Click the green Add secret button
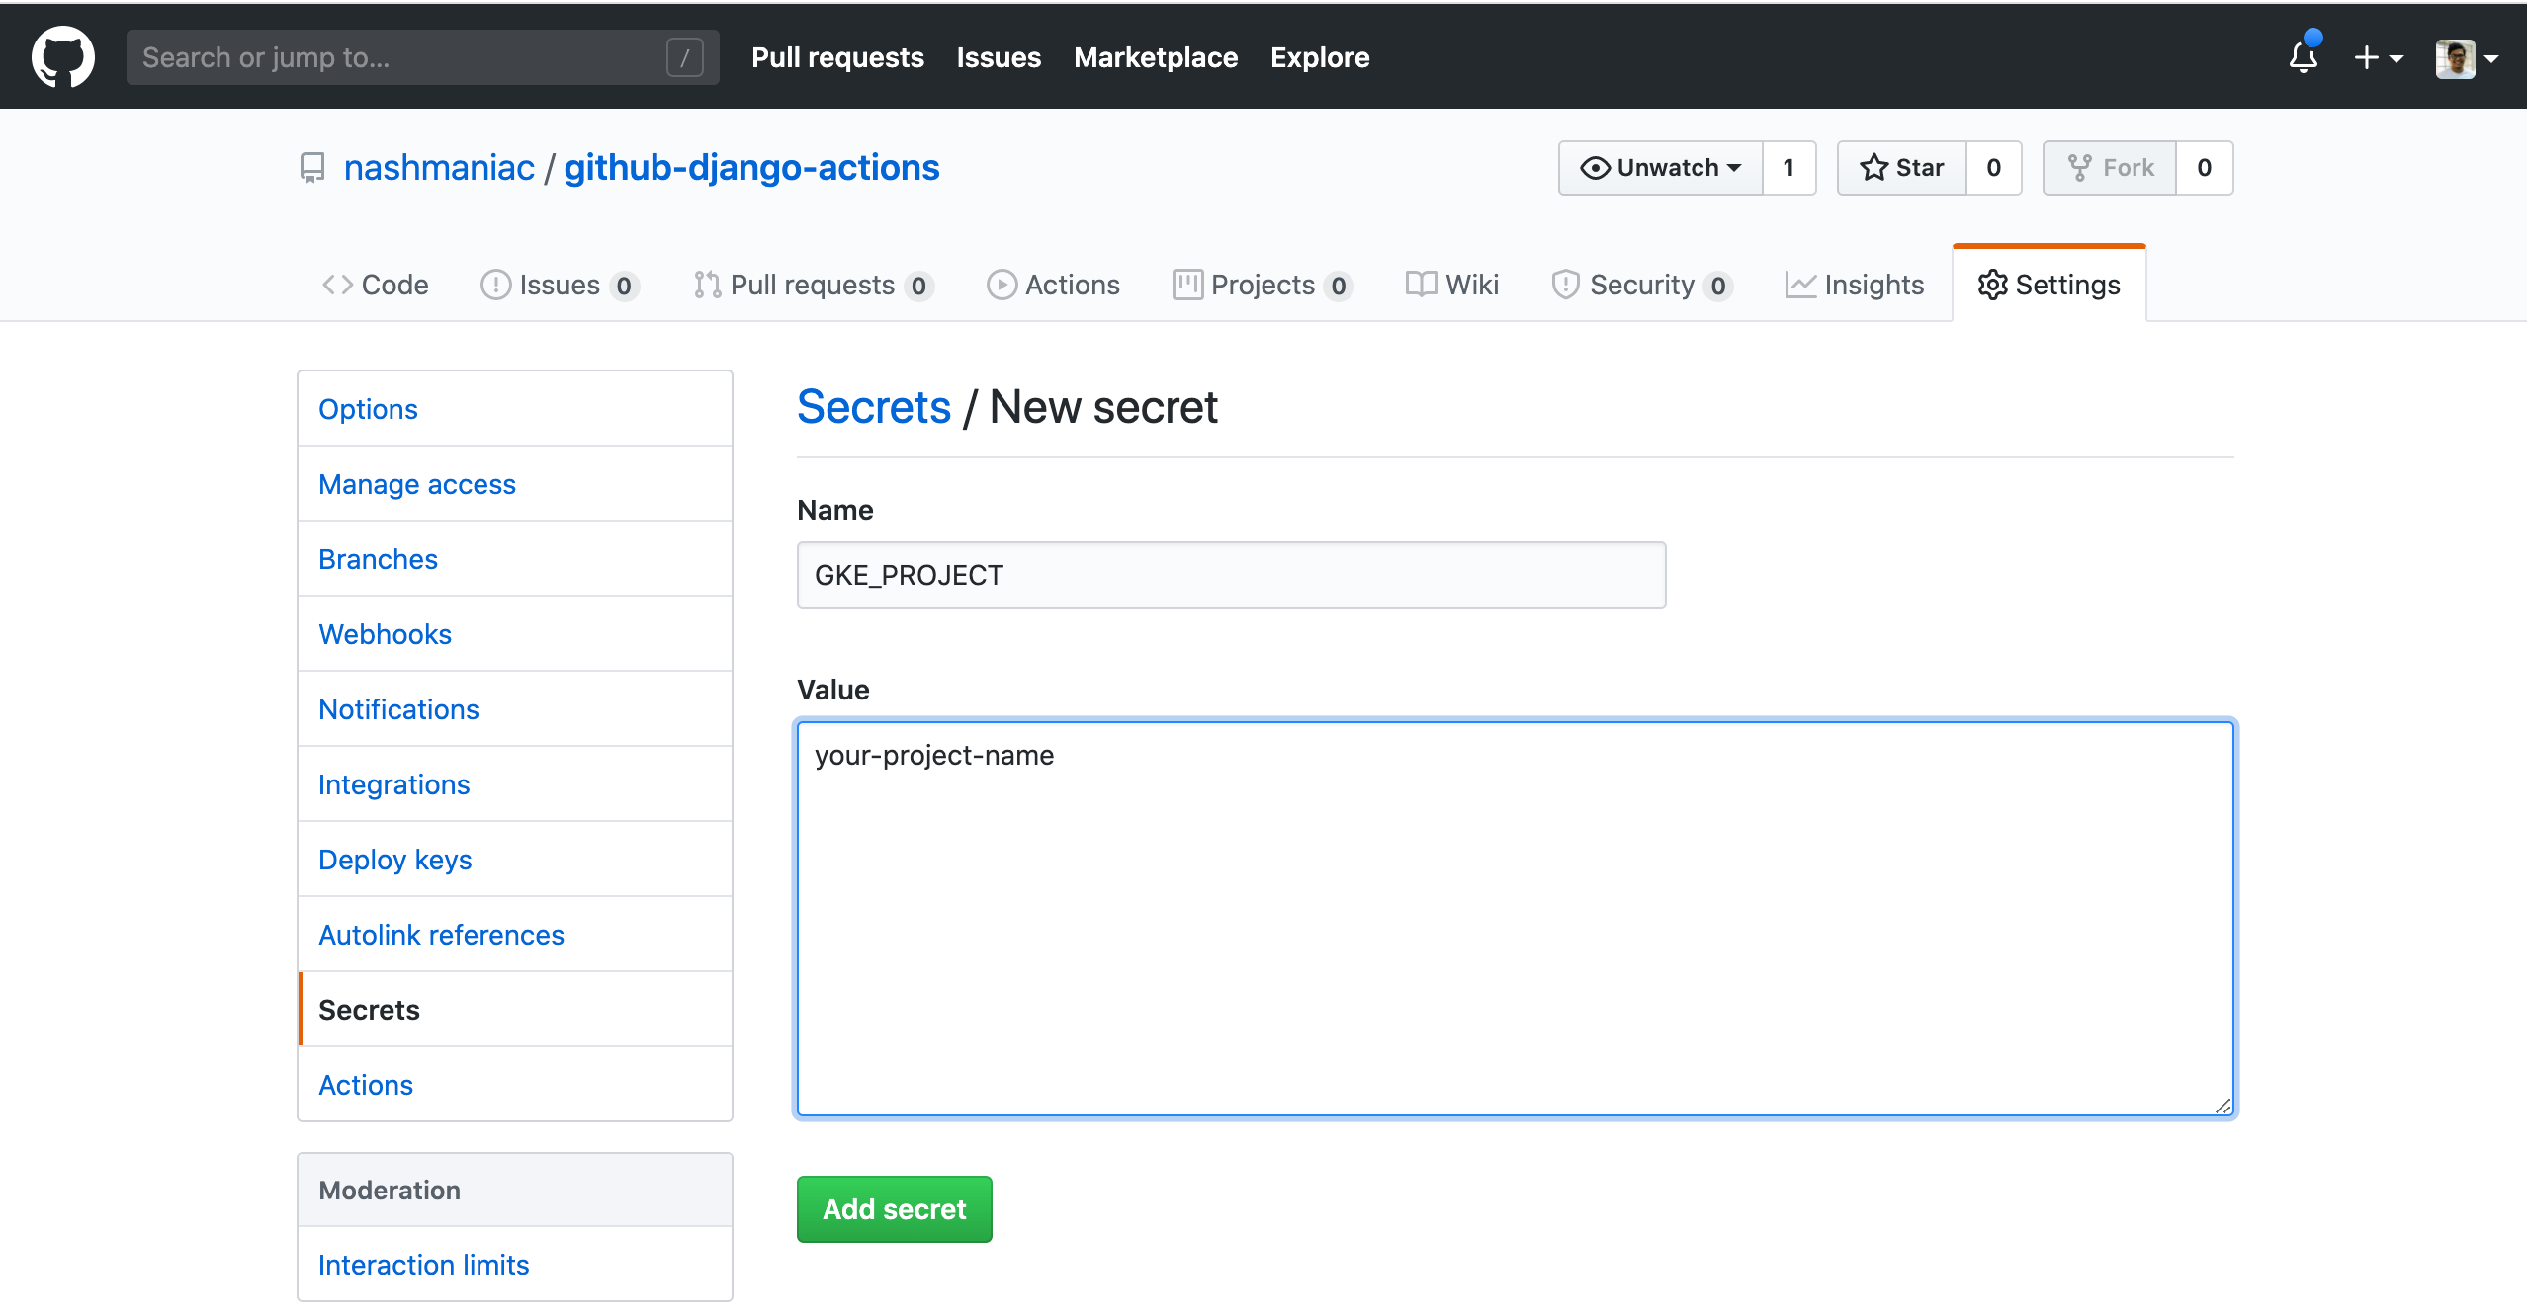This screenshot has width=2527, height=1316. coord(894,1208)
